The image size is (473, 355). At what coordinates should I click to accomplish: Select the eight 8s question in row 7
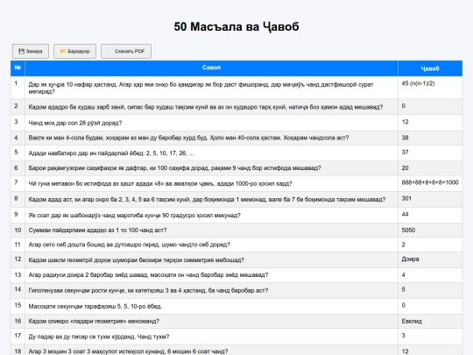coord(211,183)
